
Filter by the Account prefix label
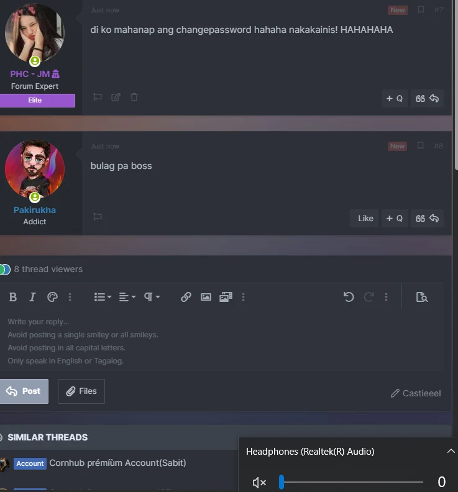pyautogui.click(x=30, y=463)
